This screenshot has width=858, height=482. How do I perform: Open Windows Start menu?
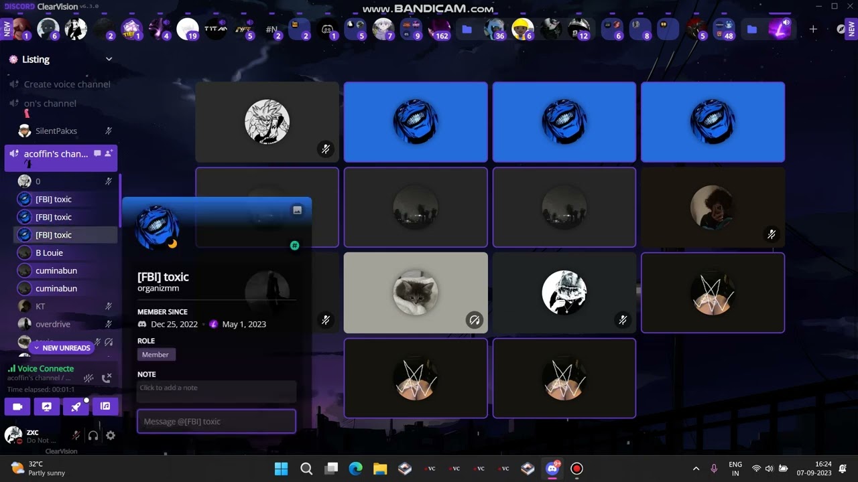pyautogui.click(x=282, y=469)
